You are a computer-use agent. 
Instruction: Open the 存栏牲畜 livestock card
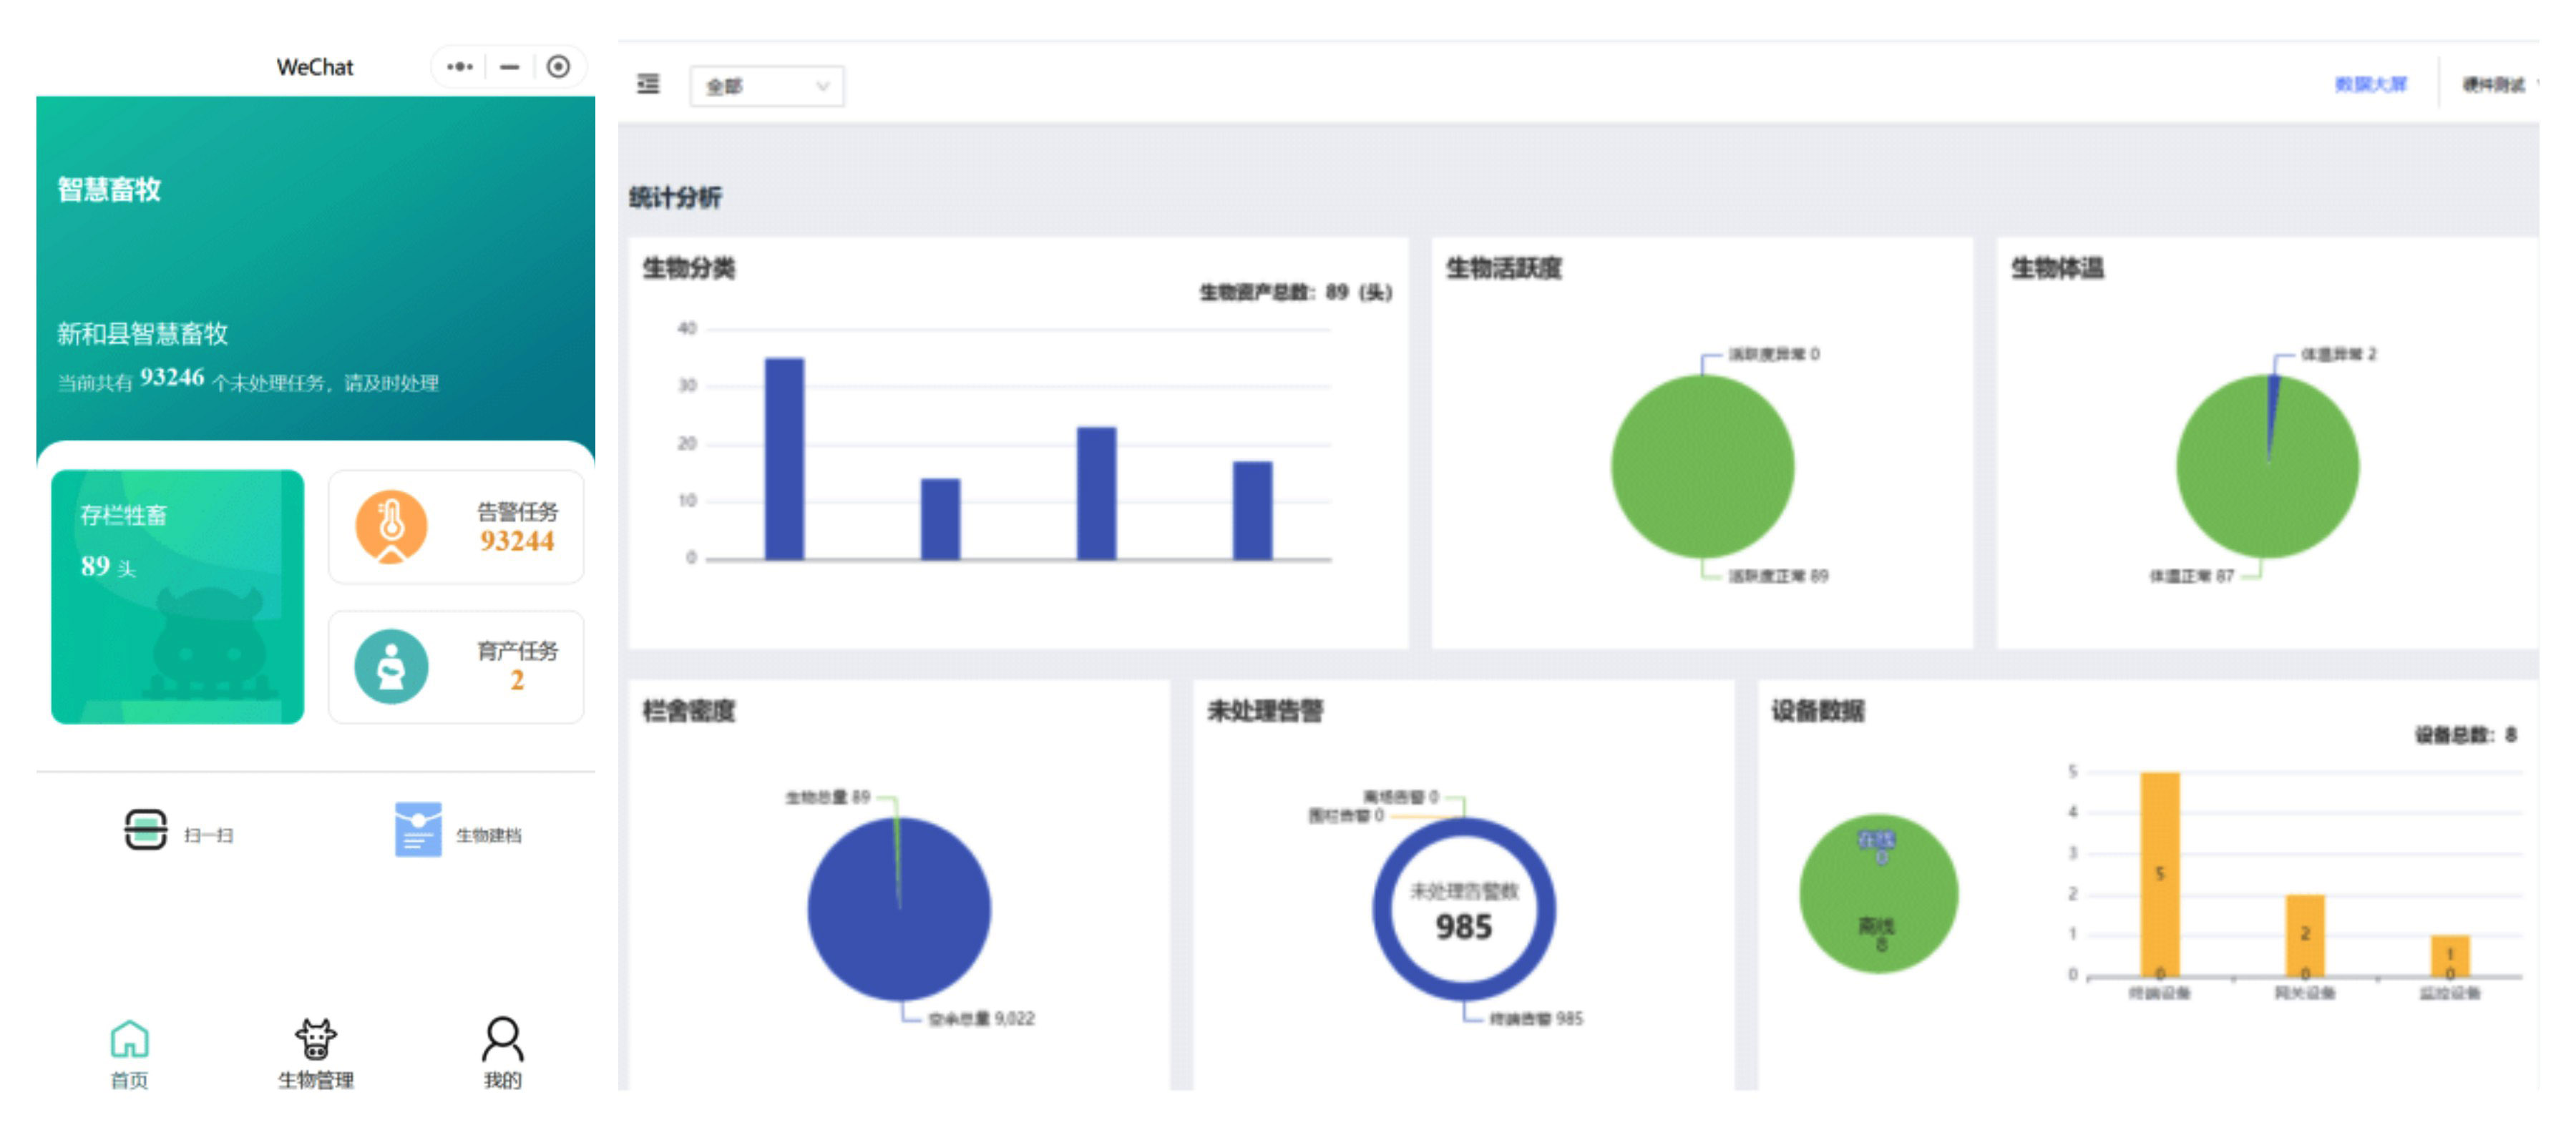[177, 596]
